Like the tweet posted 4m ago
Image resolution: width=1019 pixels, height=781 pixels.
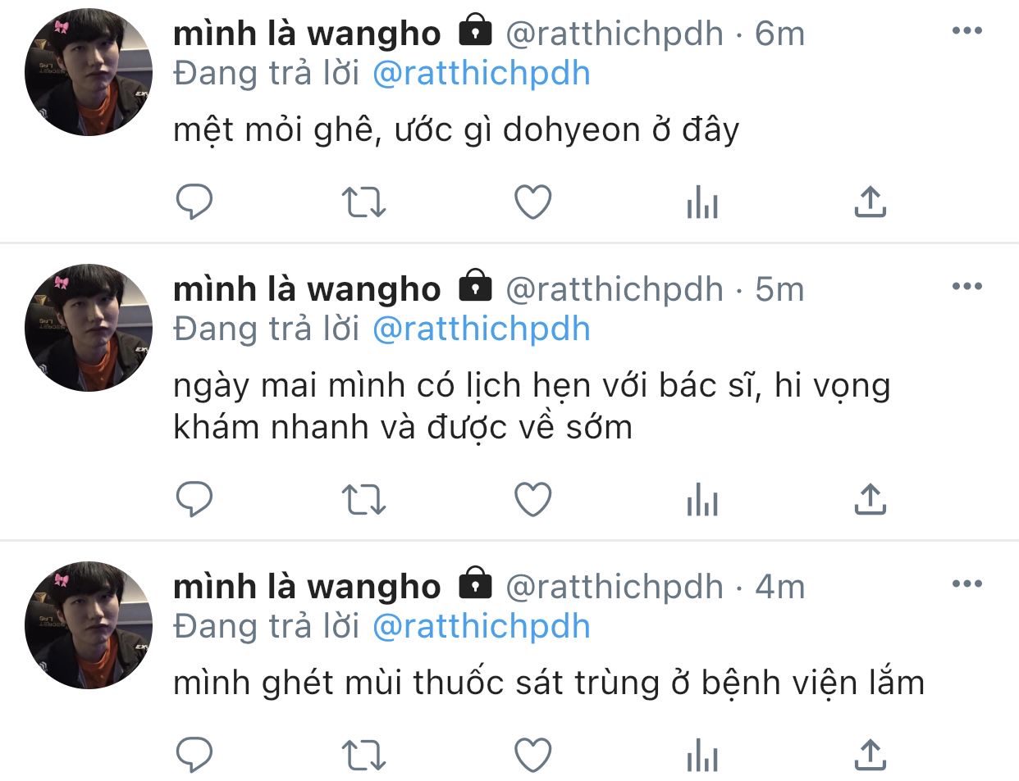[532, 755]
